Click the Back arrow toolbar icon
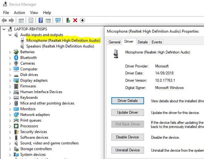This screenshot has width=204, height=159. 4,20
